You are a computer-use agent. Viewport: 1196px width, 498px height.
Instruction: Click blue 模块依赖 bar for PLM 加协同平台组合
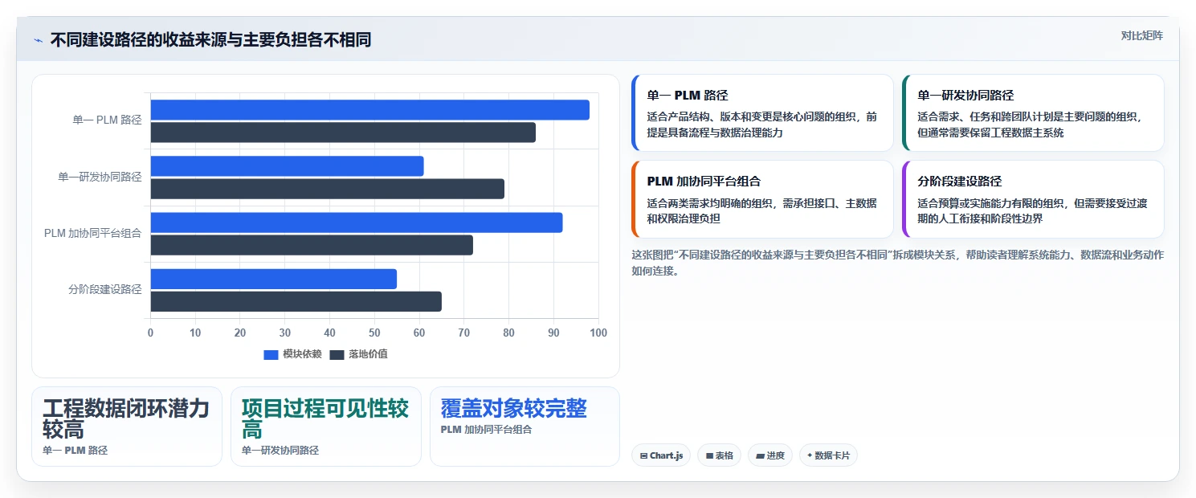[x=357, y=222]
